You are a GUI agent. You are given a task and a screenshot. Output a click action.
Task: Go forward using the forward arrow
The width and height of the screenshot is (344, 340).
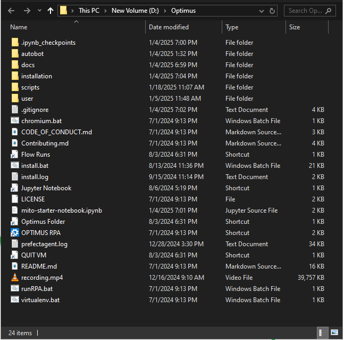coord(27,11)
